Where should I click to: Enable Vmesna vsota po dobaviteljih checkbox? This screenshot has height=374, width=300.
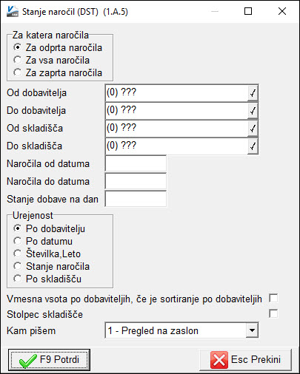273,298
